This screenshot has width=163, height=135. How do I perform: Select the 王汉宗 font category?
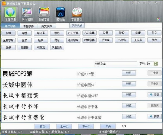pyautogui.click(x=138, y=40)
